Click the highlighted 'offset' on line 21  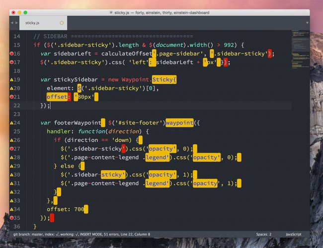coord(57,97)
